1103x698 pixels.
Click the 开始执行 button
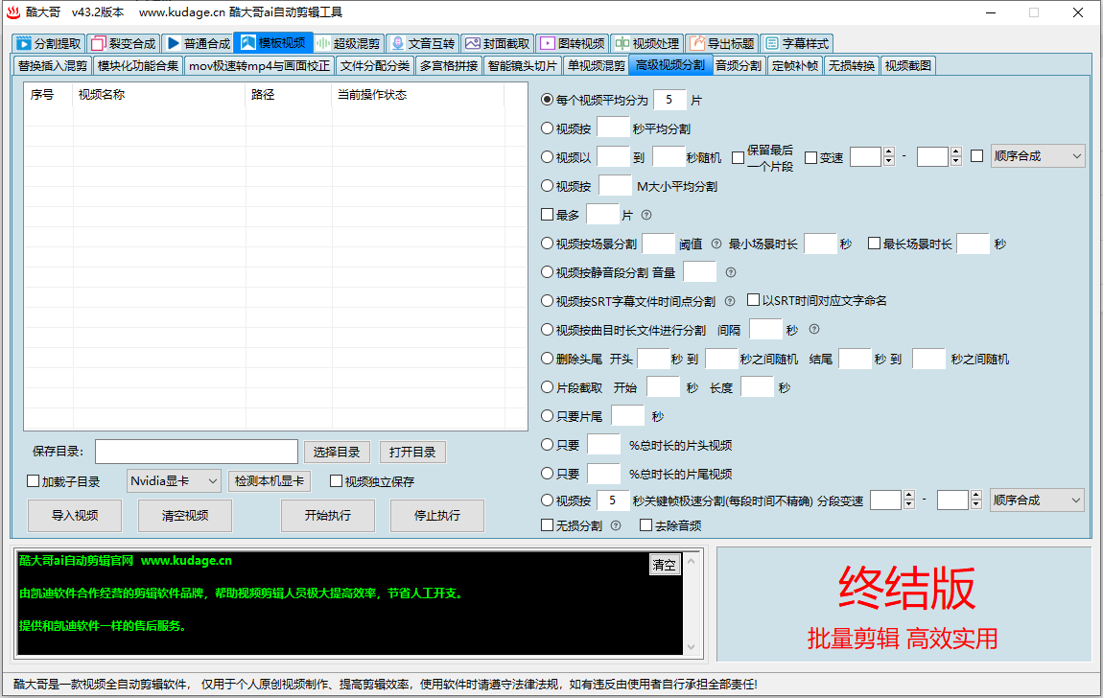pyautogui.click(x=328, y=515)
